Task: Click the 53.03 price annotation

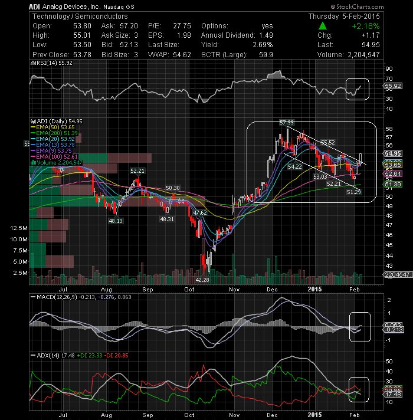Action: coord(320,177)
